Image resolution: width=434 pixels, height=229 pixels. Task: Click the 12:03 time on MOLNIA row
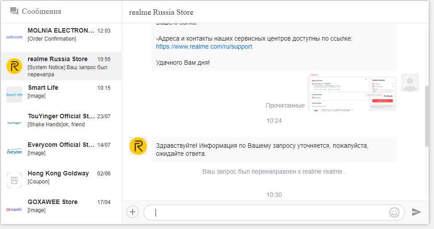[104, 31]
